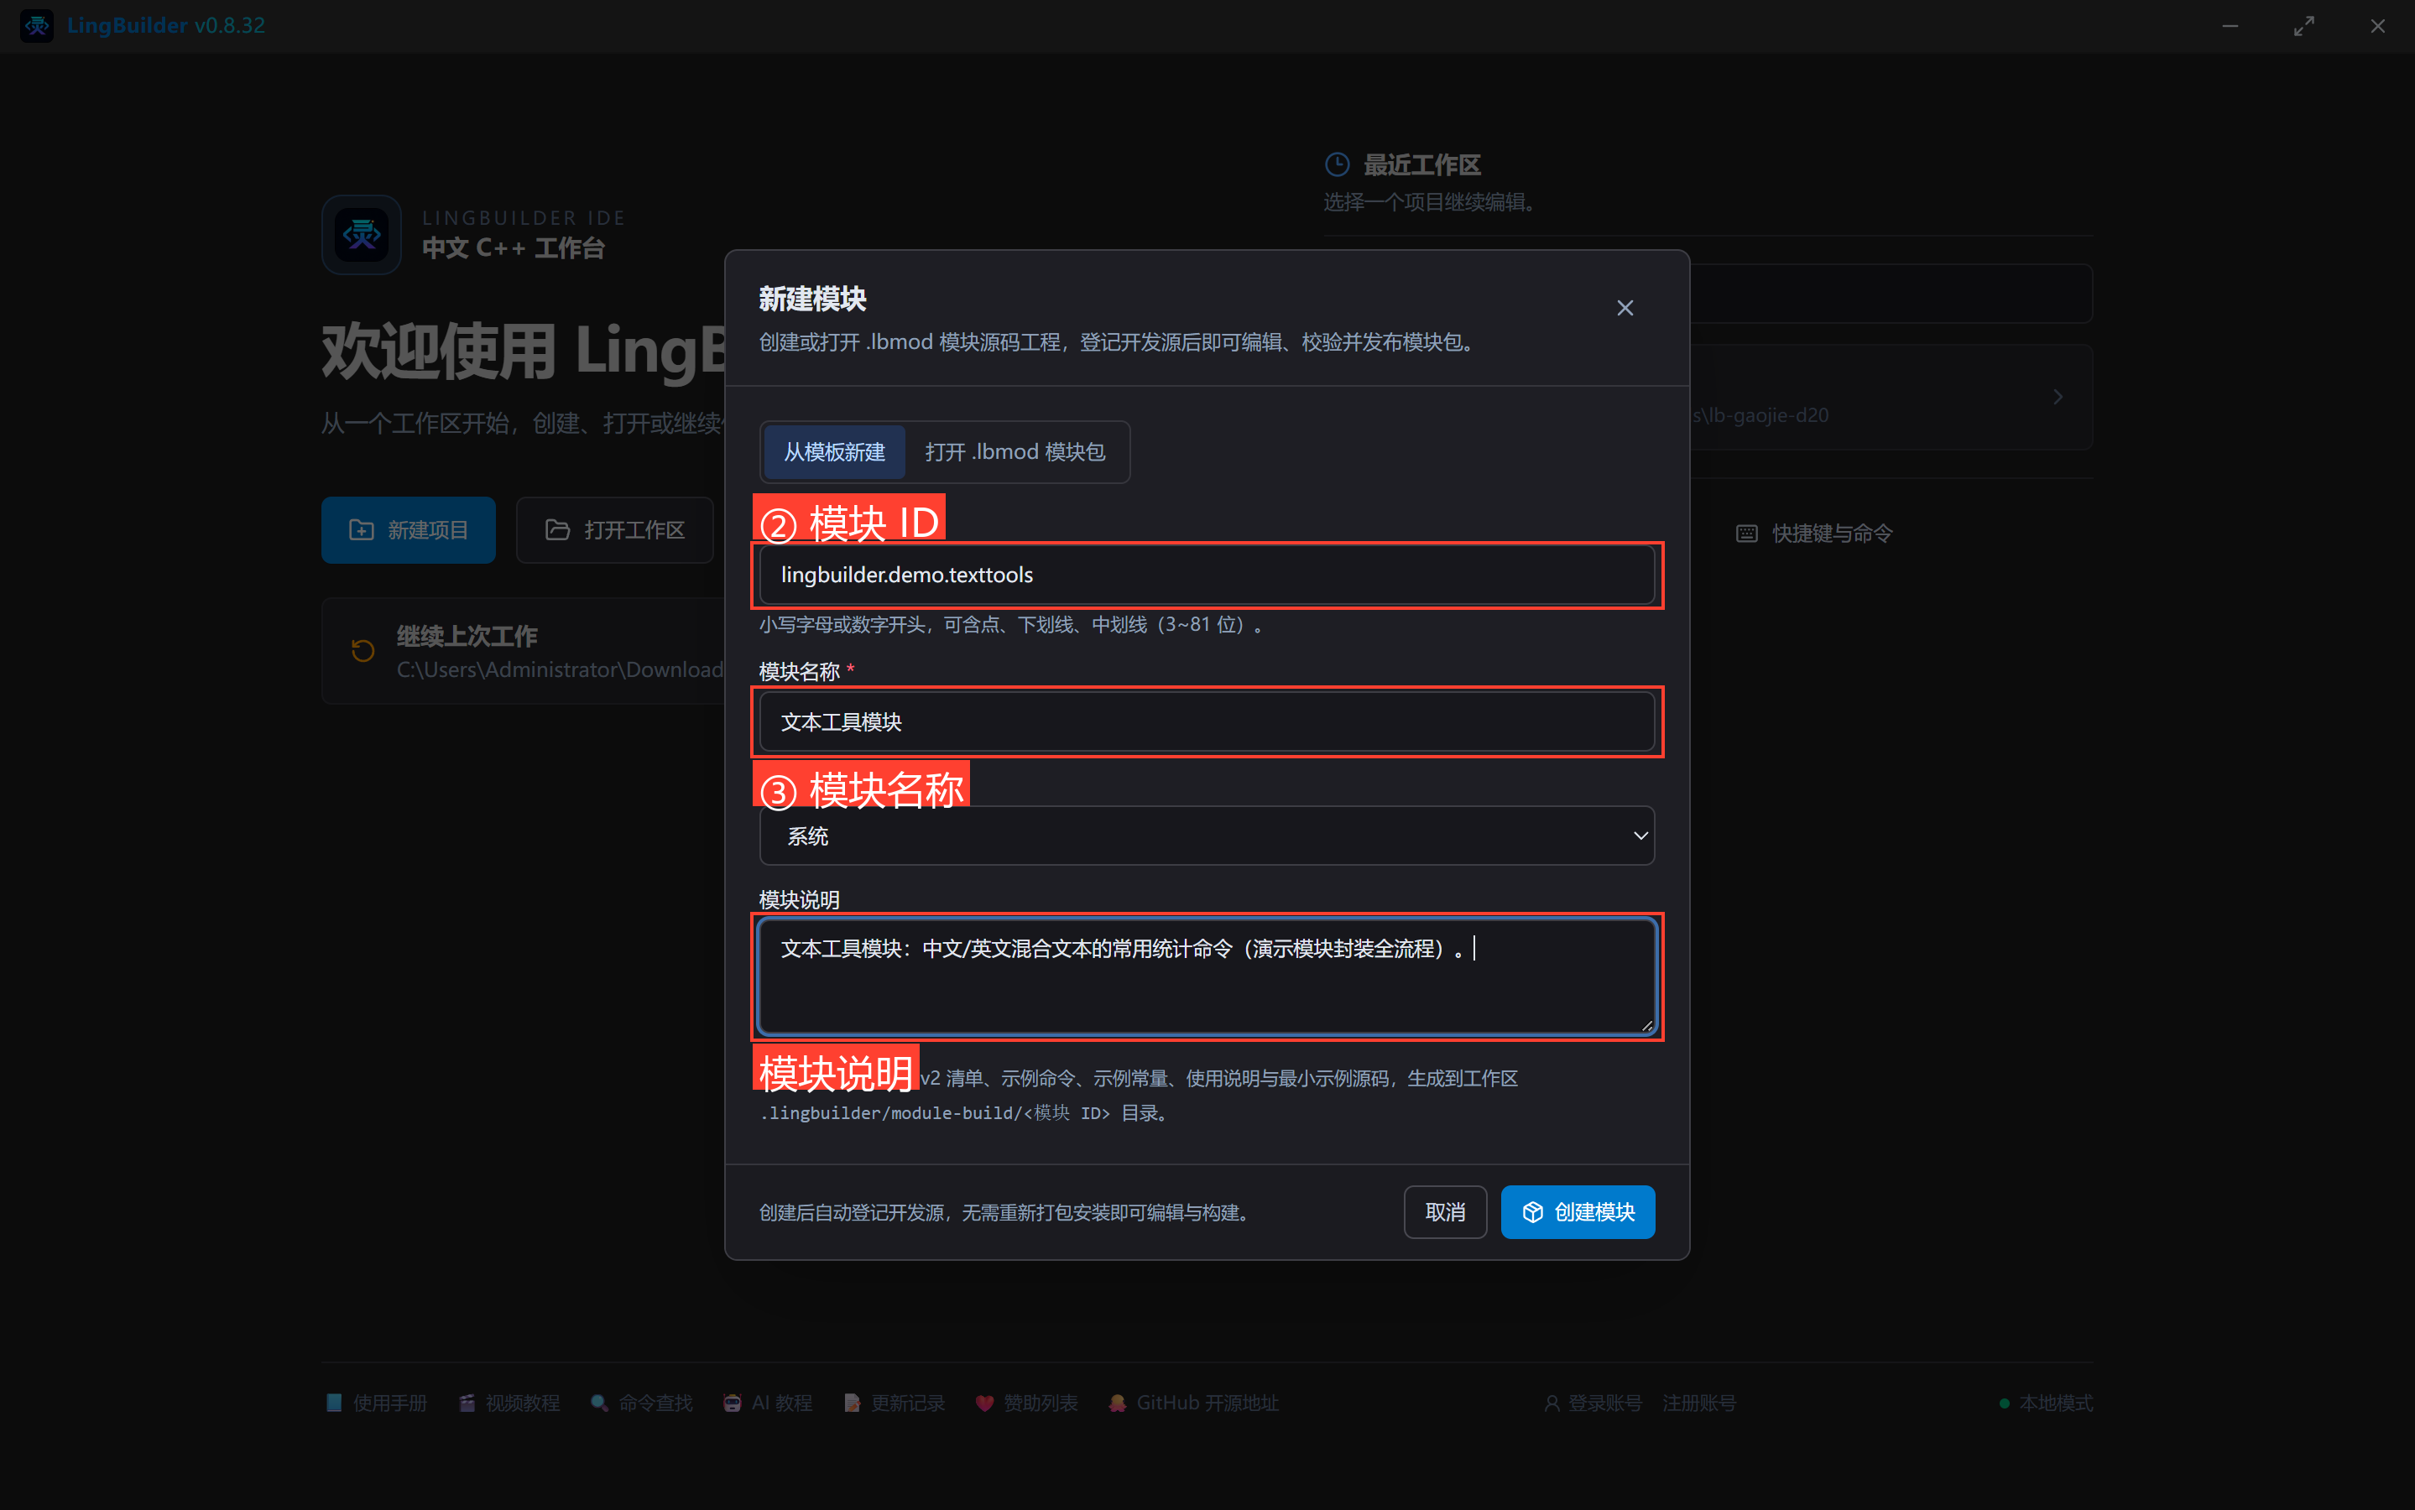Screen dimensions: 2415x1510
Task: Click the 创建模块 button
Action: [x=1577, y=1211]
